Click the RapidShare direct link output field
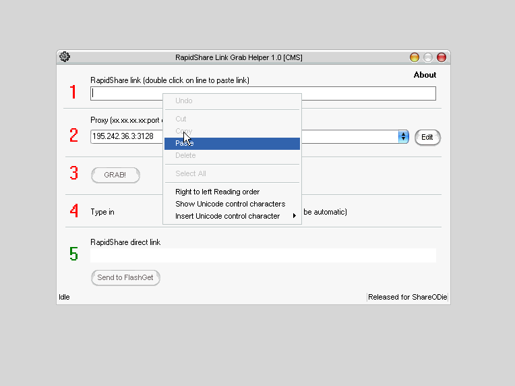515x386 pixels. click(x=263, y=256)
